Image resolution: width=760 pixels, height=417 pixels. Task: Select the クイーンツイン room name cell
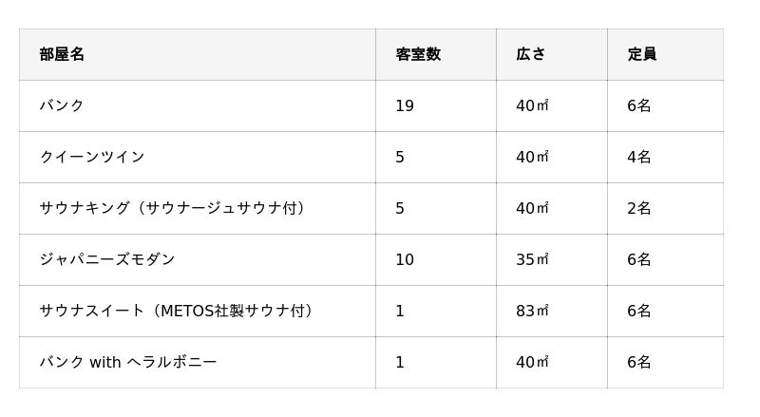click(91, 158)
